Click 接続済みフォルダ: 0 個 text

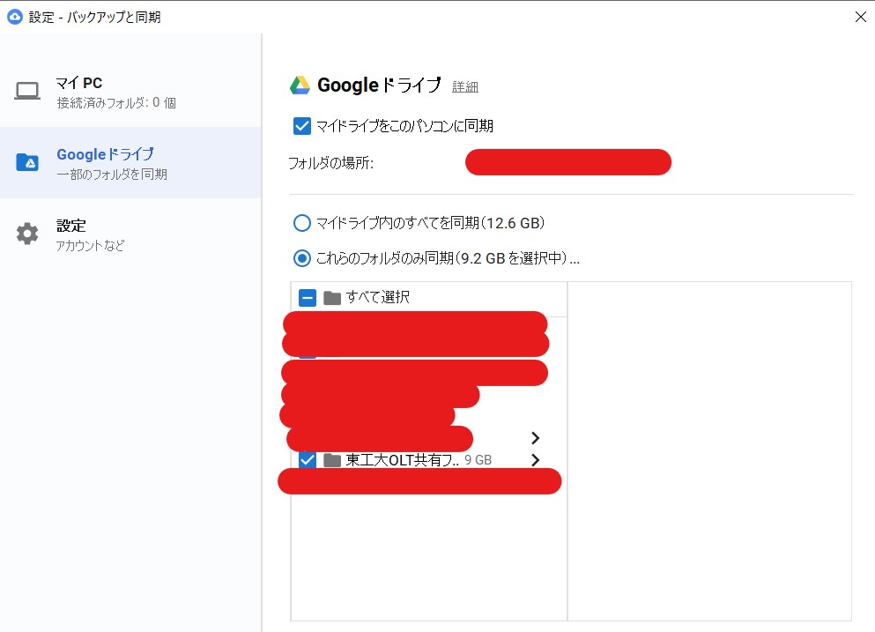[116, 103]
